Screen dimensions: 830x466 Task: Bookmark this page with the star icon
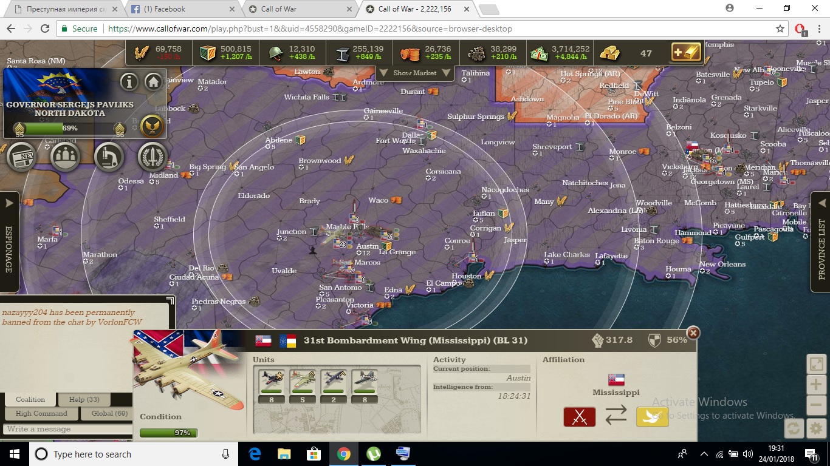(780, 29)
